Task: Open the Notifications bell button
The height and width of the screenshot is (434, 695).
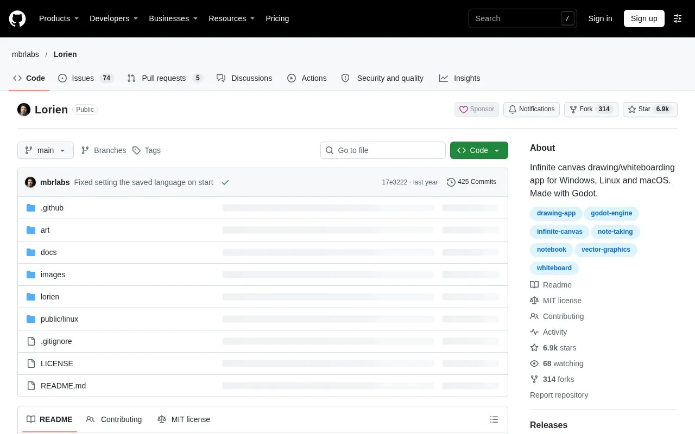Action: pos(532,110)
